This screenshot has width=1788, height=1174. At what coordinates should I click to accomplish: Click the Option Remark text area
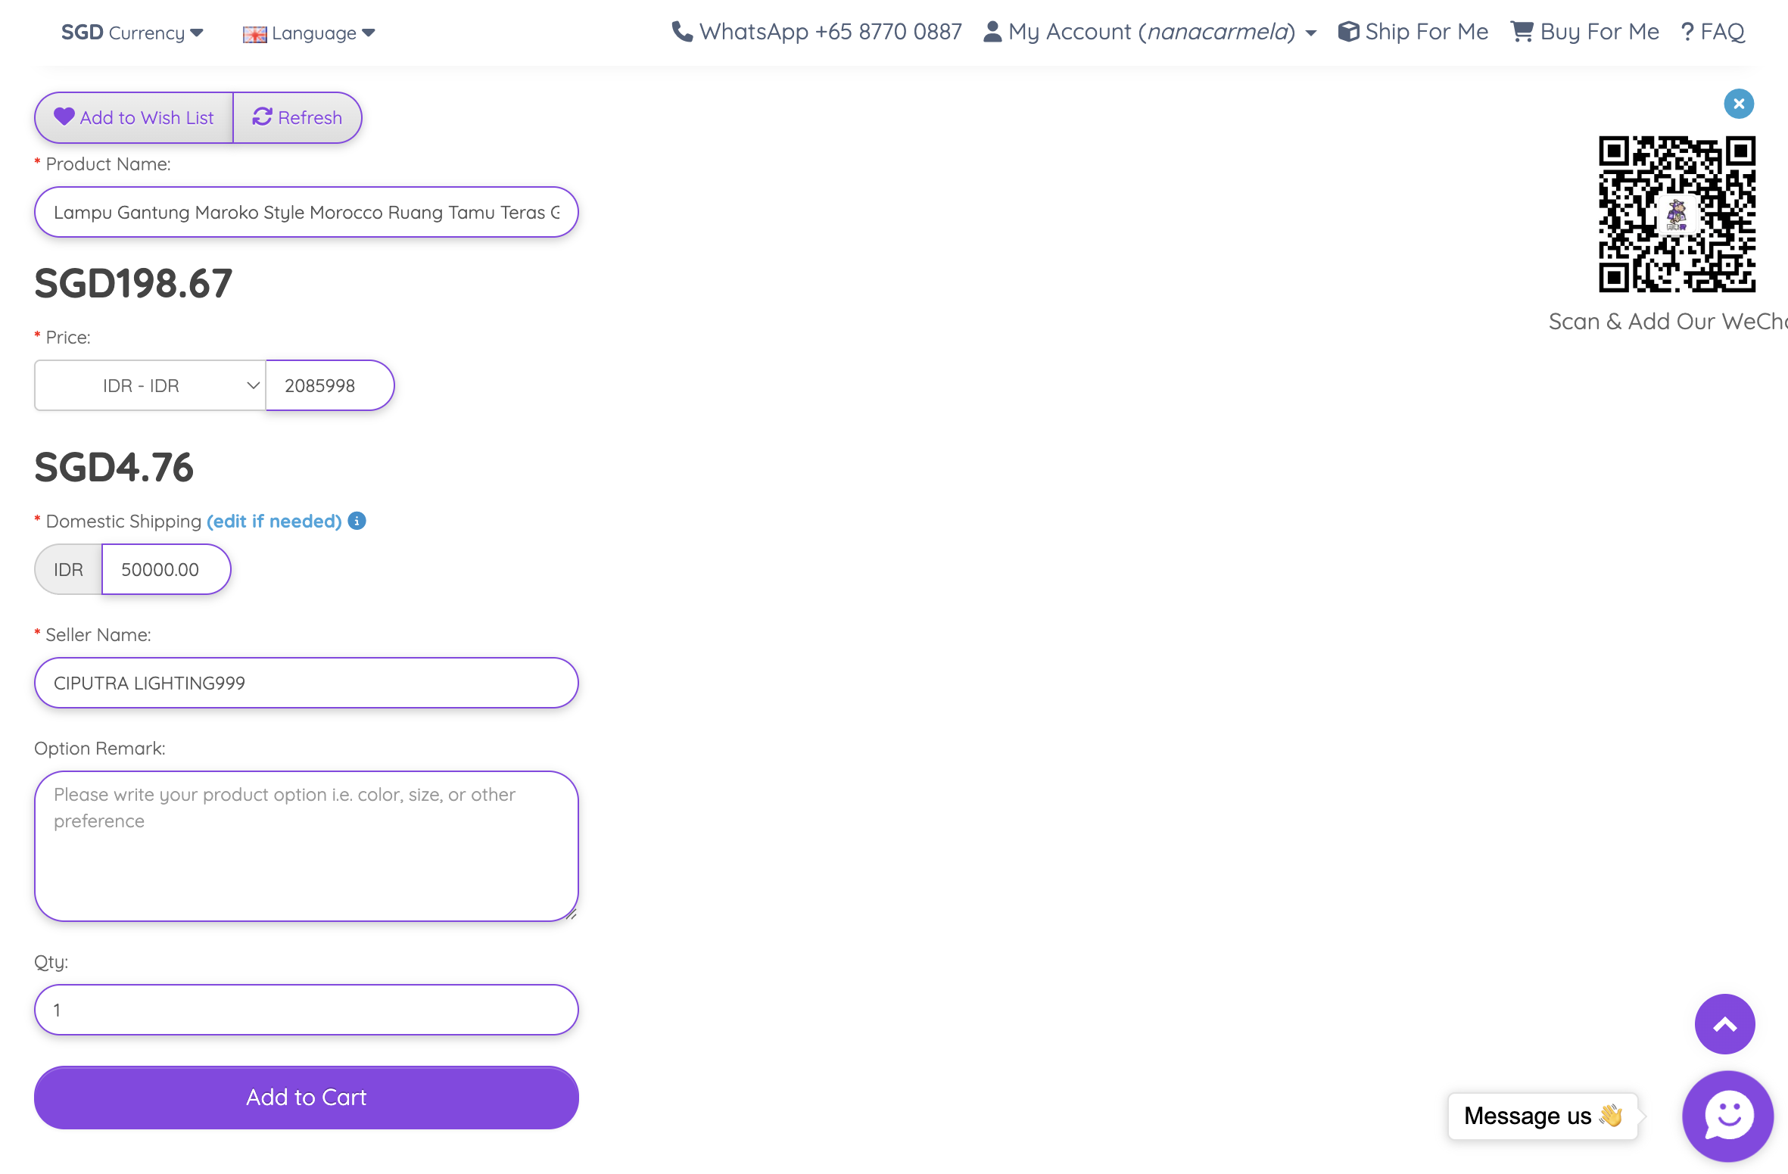(307, 845)
